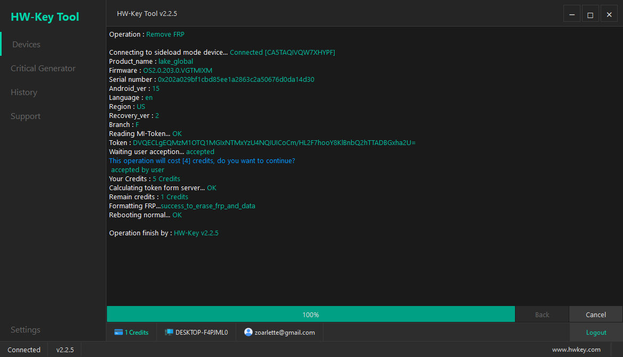Open the Support section
Viewport: 623px width, 357px height.
pos(25,116)
